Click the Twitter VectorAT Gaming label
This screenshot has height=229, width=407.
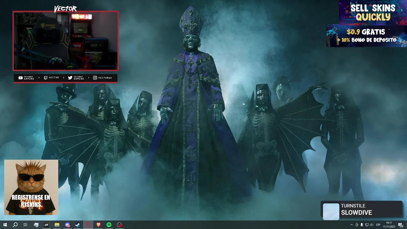pos(76,78)
